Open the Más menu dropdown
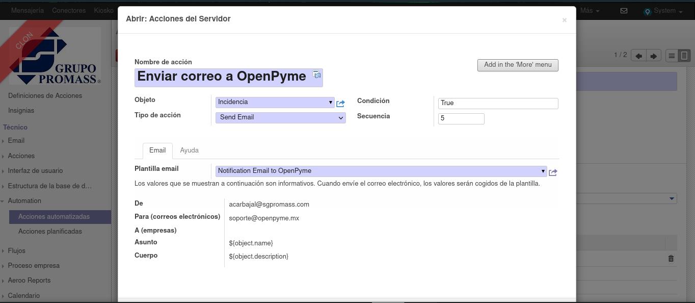This screenshot has width=695, height=303. coord(589,11)
